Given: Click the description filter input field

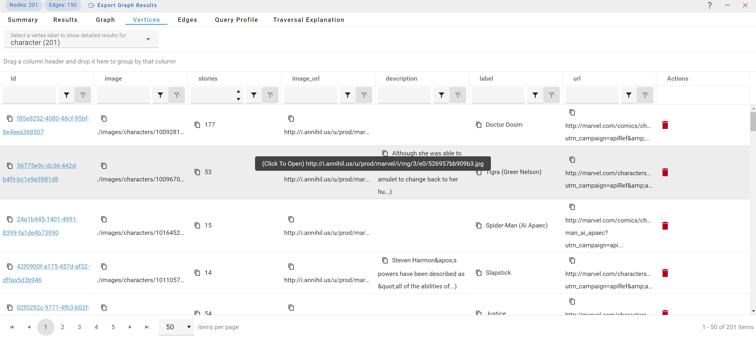Looking at the screenshot, I should tap(404, 95).
